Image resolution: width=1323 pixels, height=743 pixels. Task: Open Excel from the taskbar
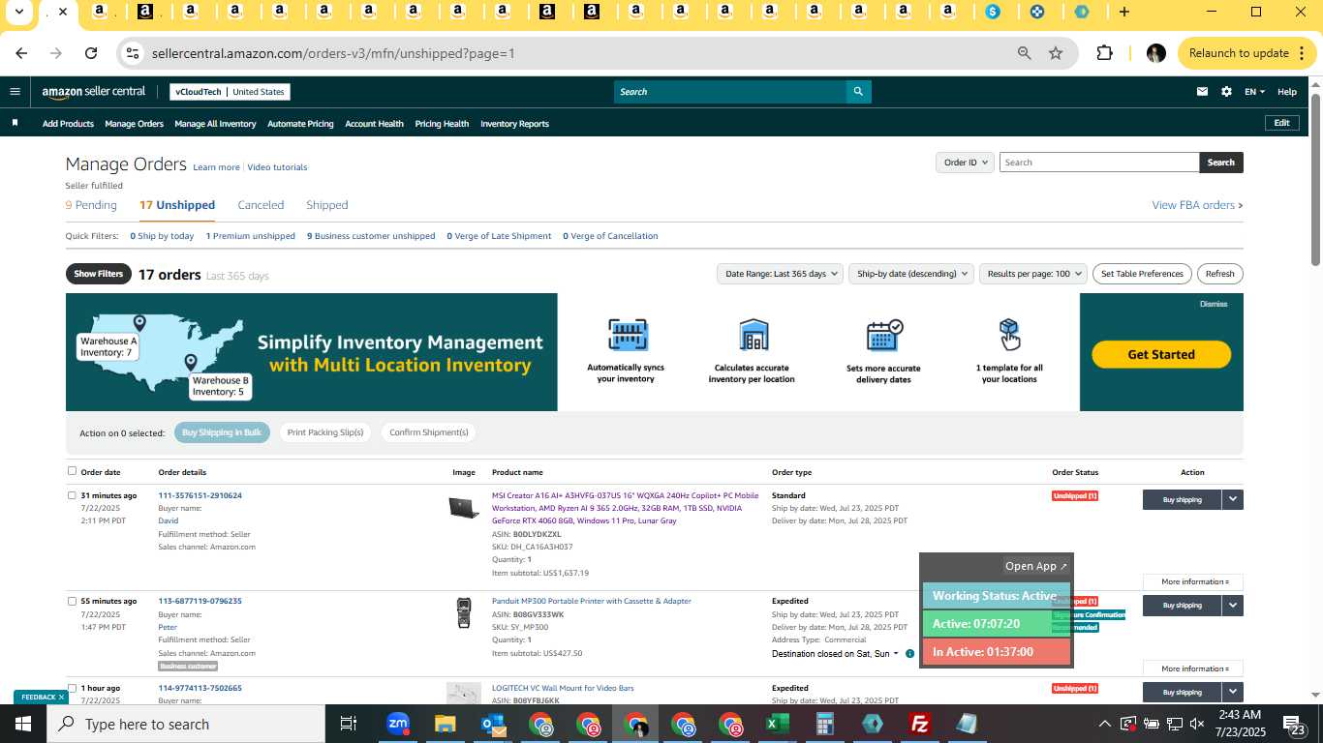tap(777, 724)
